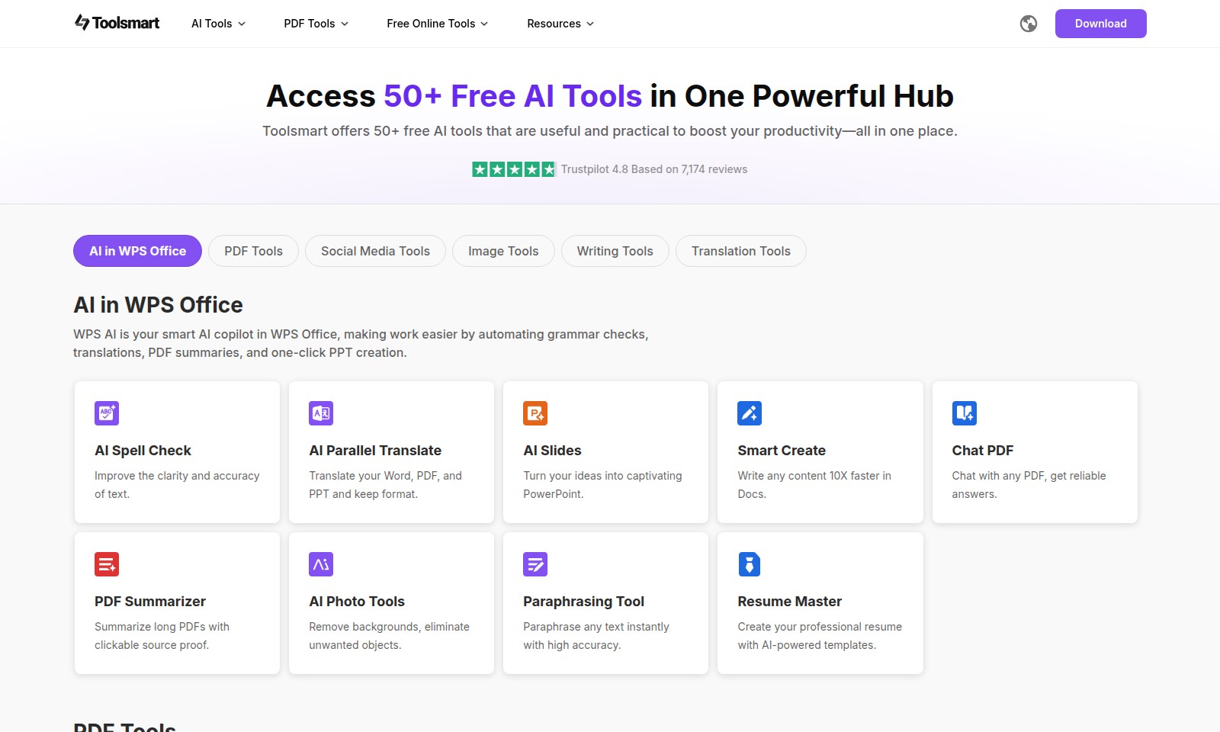Click 'Write any content 10X faster in Docs.'

814,485
